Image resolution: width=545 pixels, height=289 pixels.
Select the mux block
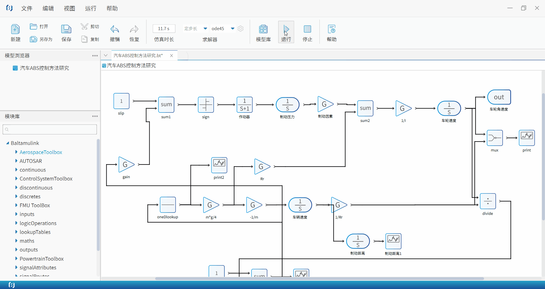[x=495, y=138]
